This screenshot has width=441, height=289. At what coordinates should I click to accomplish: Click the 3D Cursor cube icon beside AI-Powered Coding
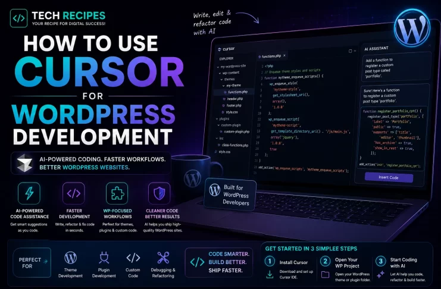tap(24, 163)
